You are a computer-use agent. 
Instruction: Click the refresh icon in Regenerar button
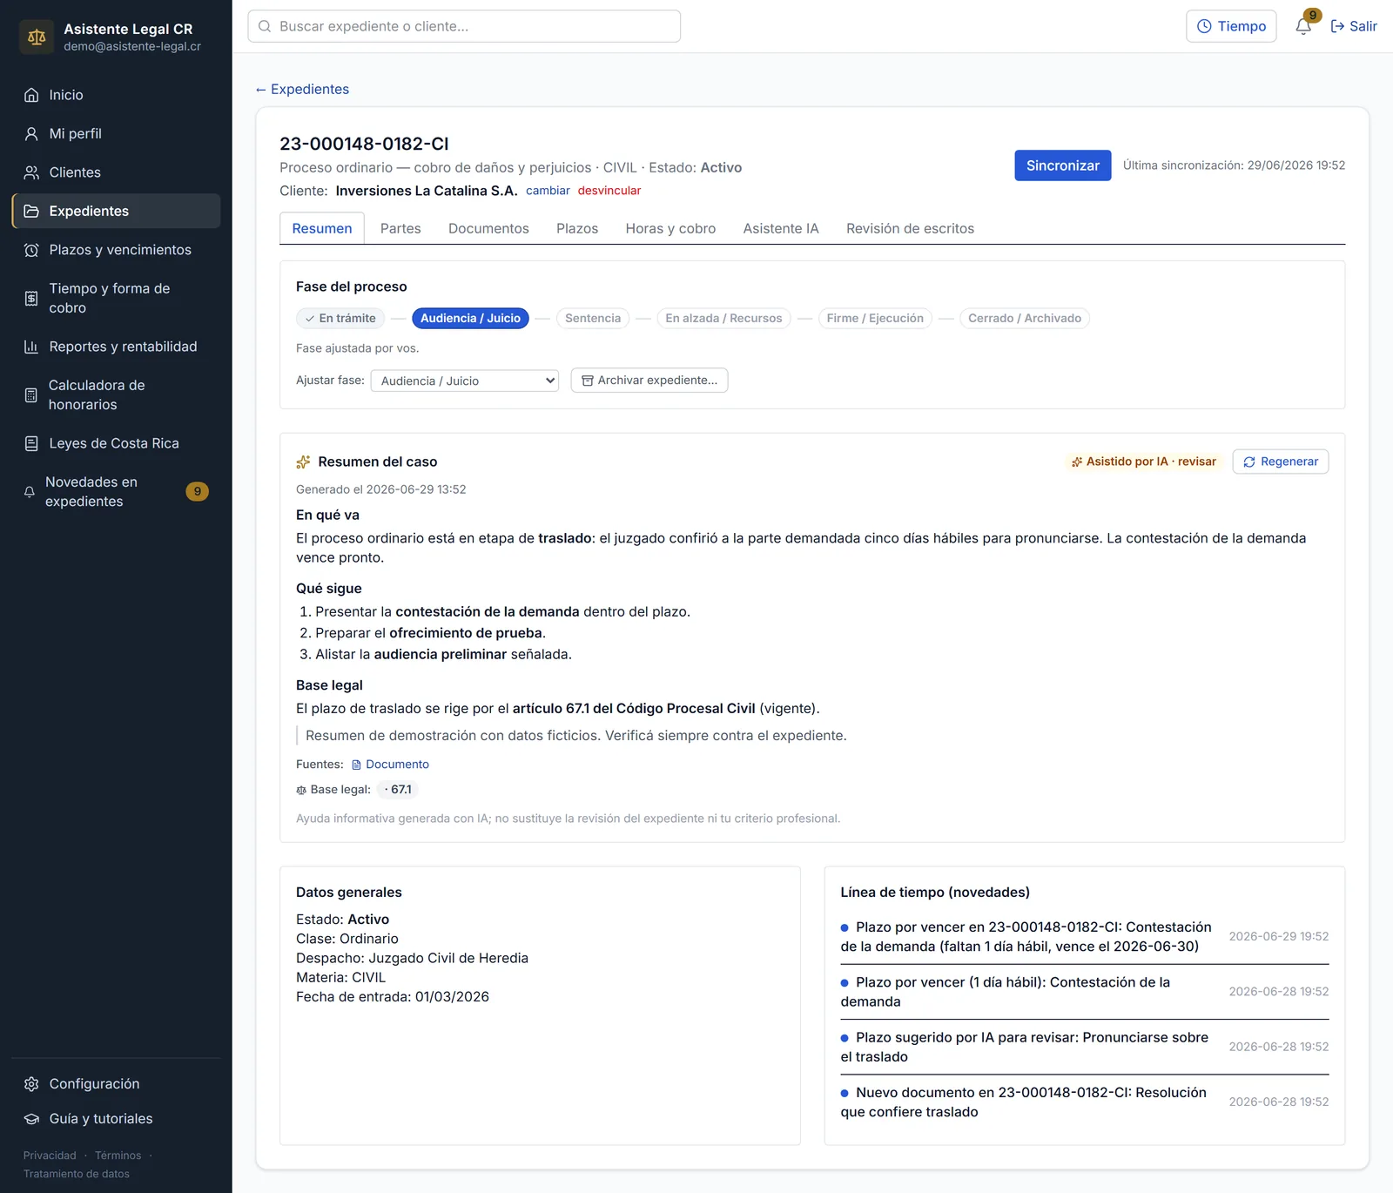point(1249,462)
